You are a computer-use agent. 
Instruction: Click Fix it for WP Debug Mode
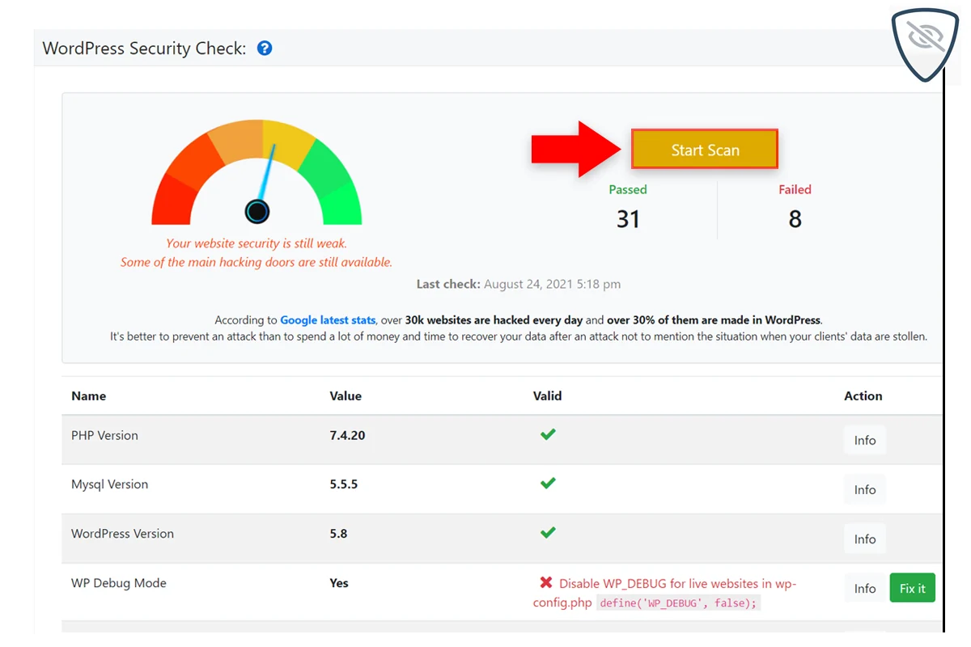click(912, 589)
